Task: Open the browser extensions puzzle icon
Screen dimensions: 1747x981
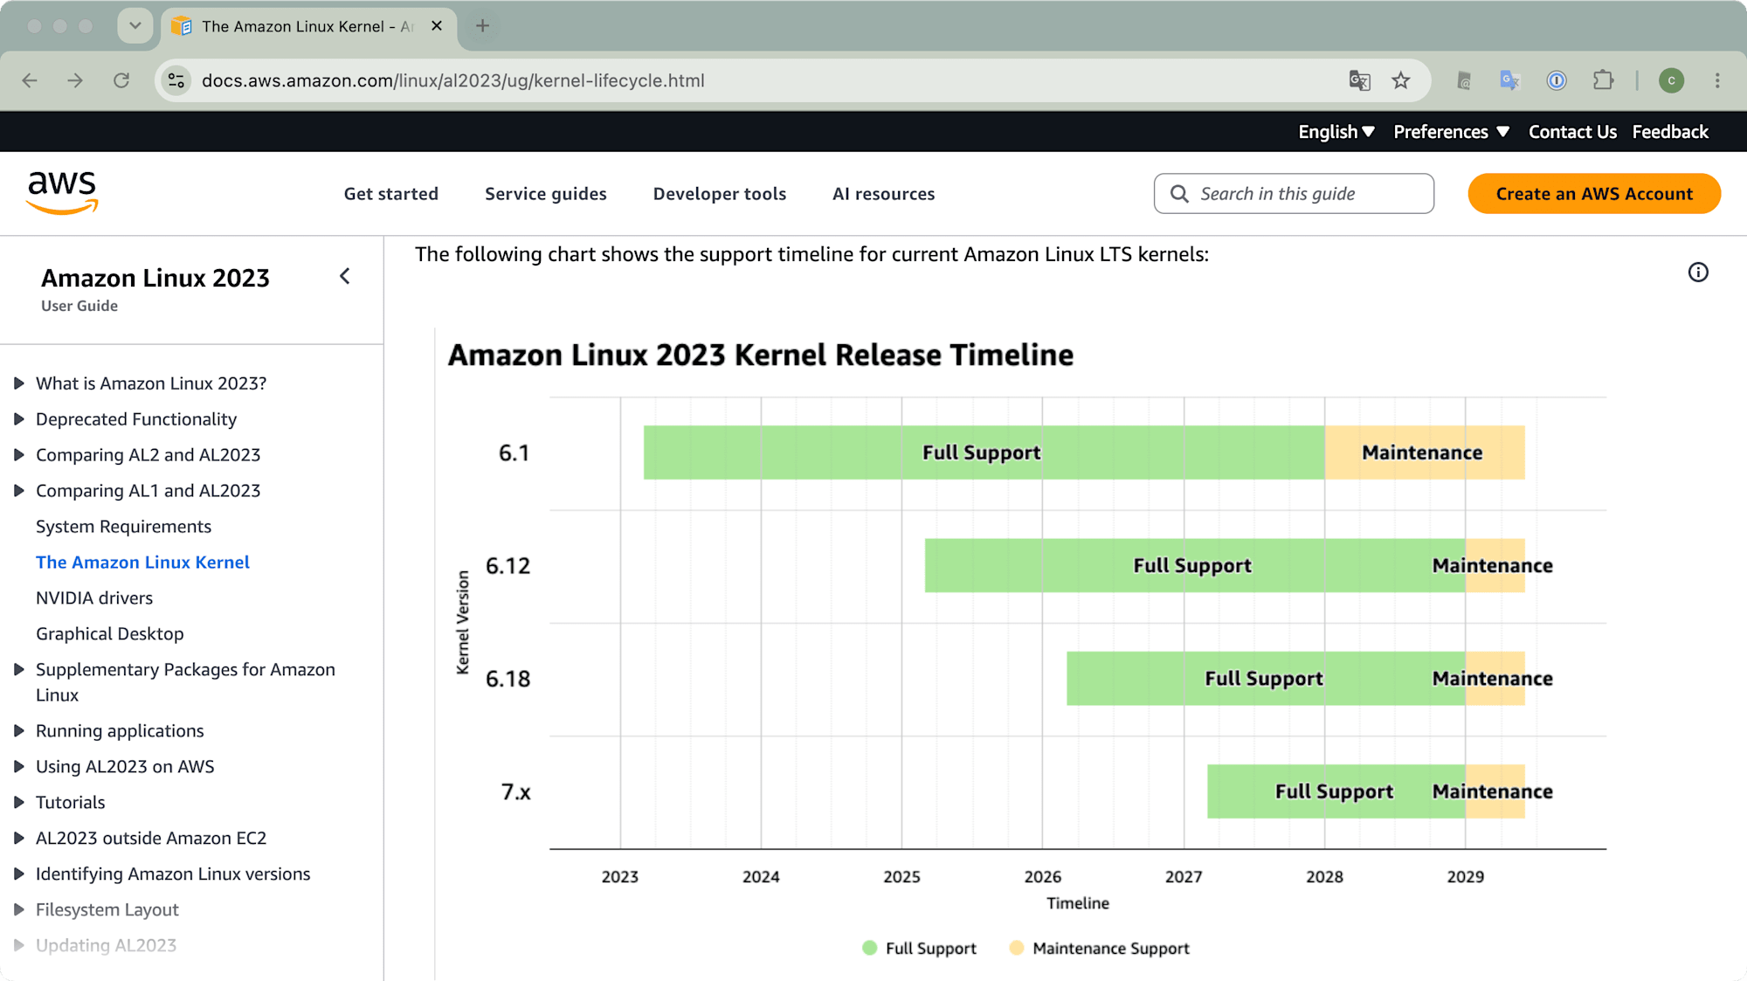Action: [1603, 80]
